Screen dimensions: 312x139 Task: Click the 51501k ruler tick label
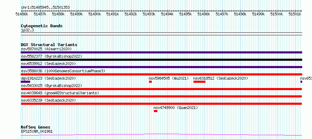295,14
